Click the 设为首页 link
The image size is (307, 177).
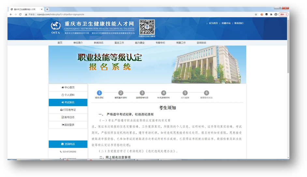click(213, 23)
